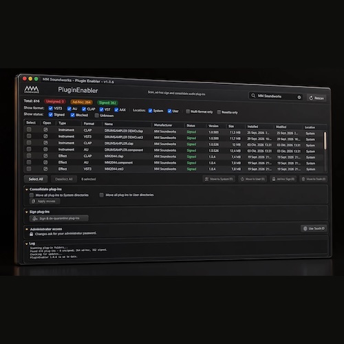The image size is (344, 344).
Task: Click the Use Touch ID button
Action: click(314, 228)
